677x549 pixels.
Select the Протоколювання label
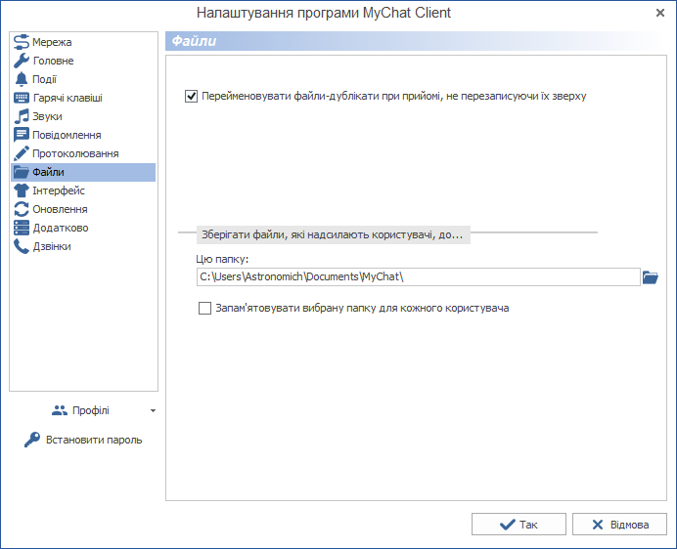coord(75,153)
